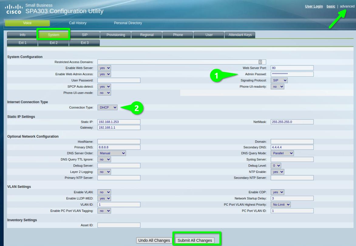Follow the User Login link

314,6
